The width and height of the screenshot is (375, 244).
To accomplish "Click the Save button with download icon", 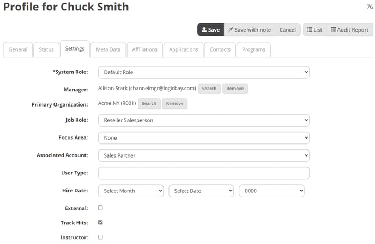I will [210, 30].
